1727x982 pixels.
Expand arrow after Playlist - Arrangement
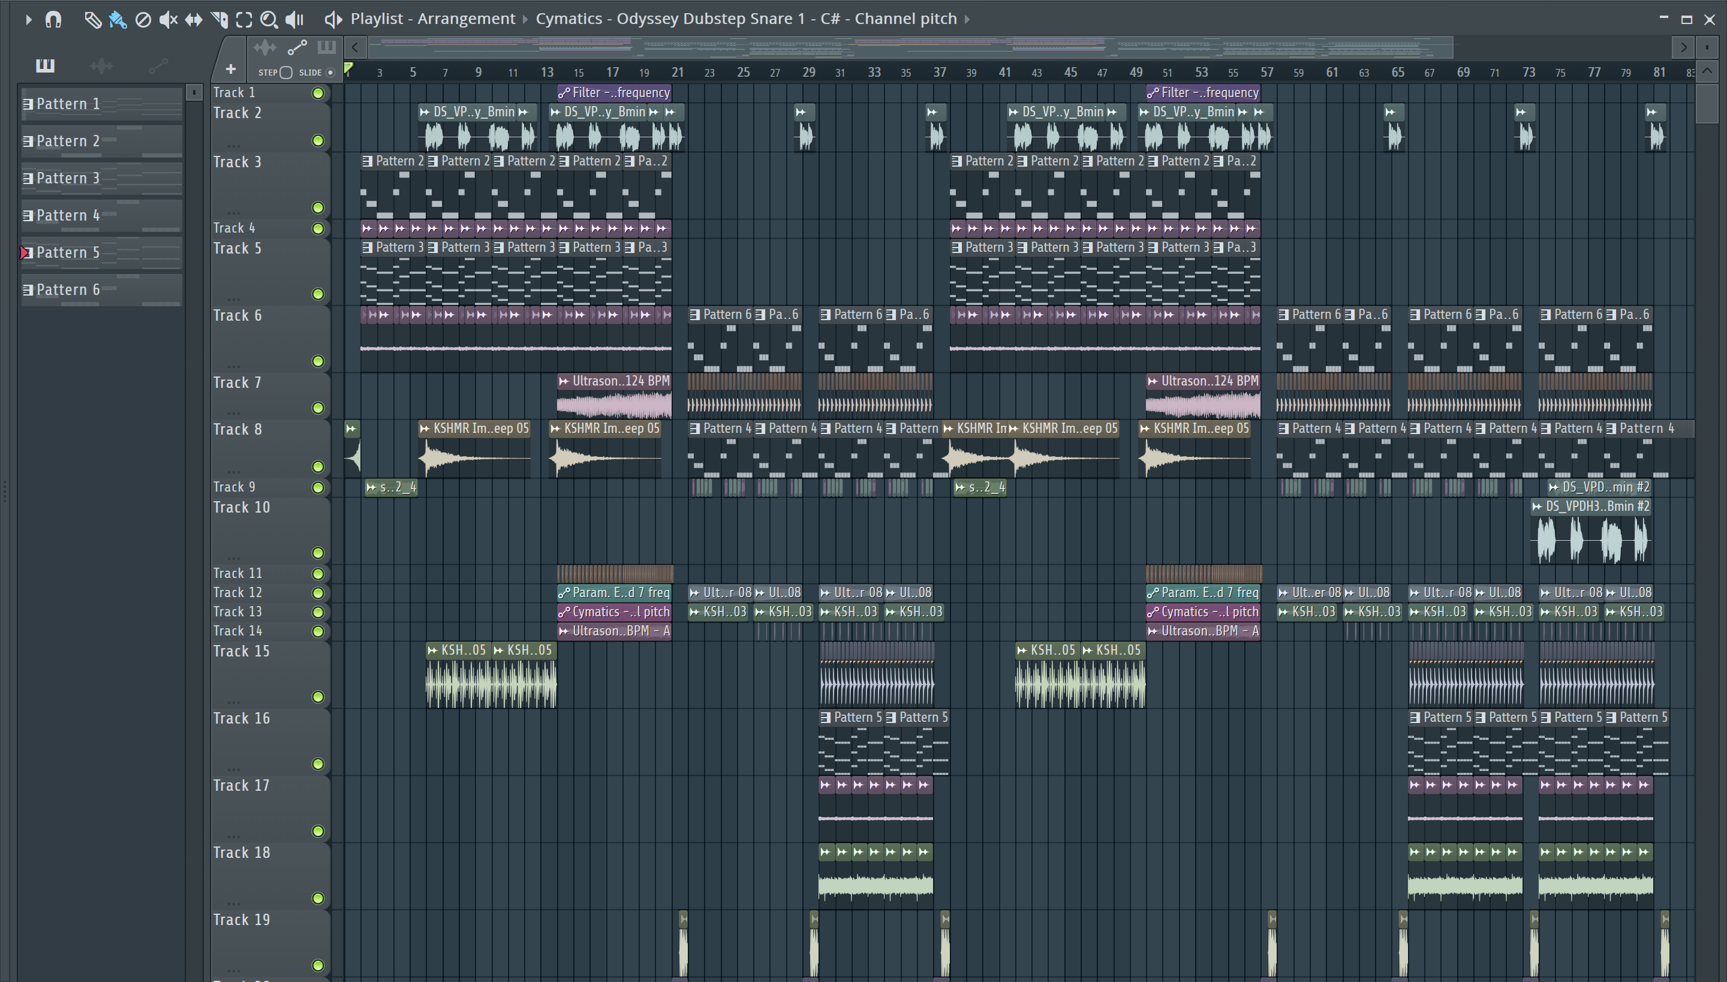tap(525, 20)
